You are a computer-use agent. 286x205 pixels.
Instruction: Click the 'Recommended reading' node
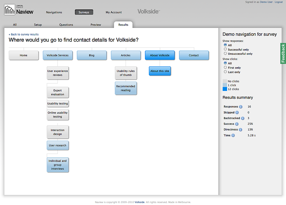pos(126,88)
